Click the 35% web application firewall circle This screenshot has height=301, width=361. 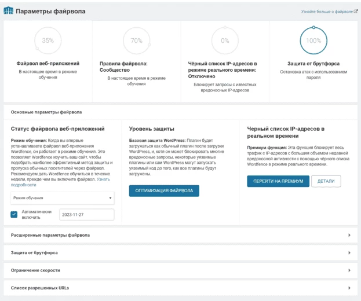point(48,41)
